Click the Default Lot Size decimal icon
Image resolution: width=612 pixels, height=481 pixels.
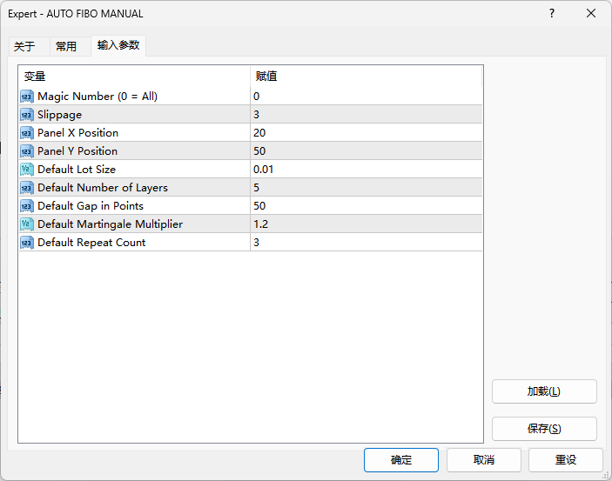tap(27, 170)
